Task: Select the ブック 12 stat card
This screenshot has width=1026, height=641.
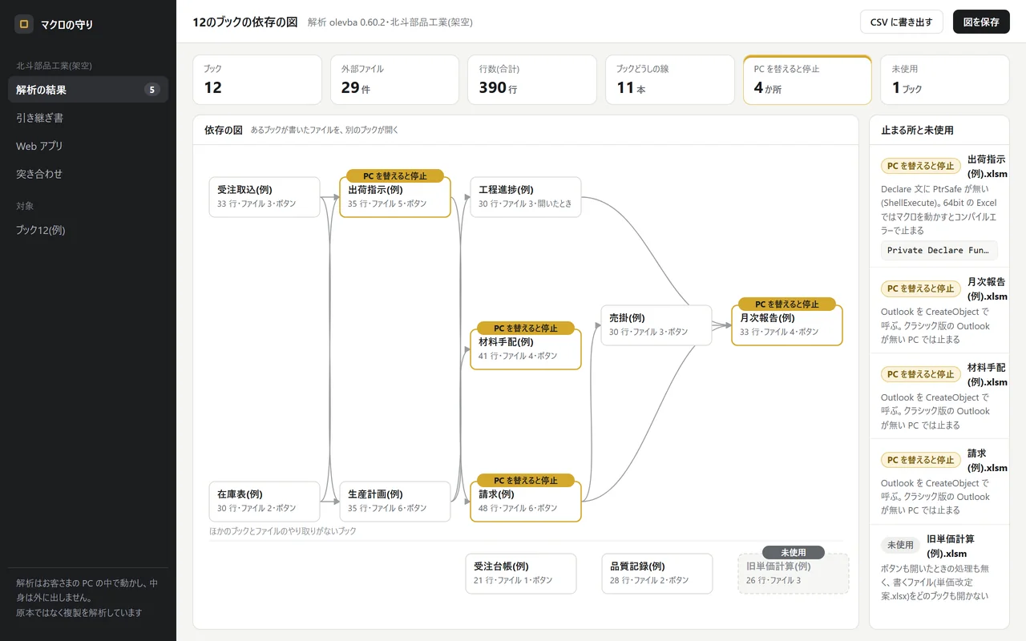Action: (x=257, y=79)
